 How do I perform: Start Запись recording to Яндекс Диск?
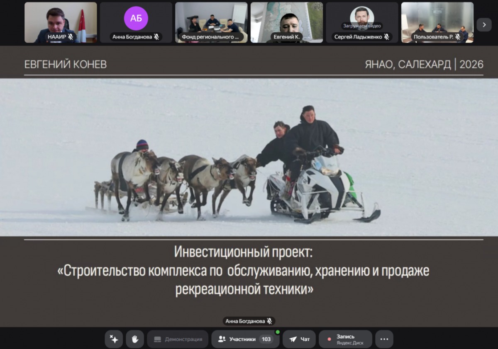point(345,339)
